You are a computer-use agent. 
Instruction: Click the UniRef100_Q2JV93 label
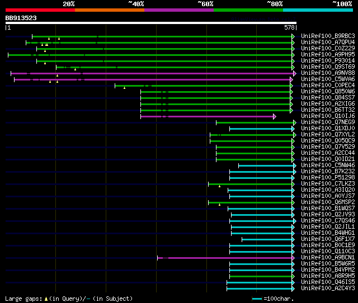(x=328, y=215)
